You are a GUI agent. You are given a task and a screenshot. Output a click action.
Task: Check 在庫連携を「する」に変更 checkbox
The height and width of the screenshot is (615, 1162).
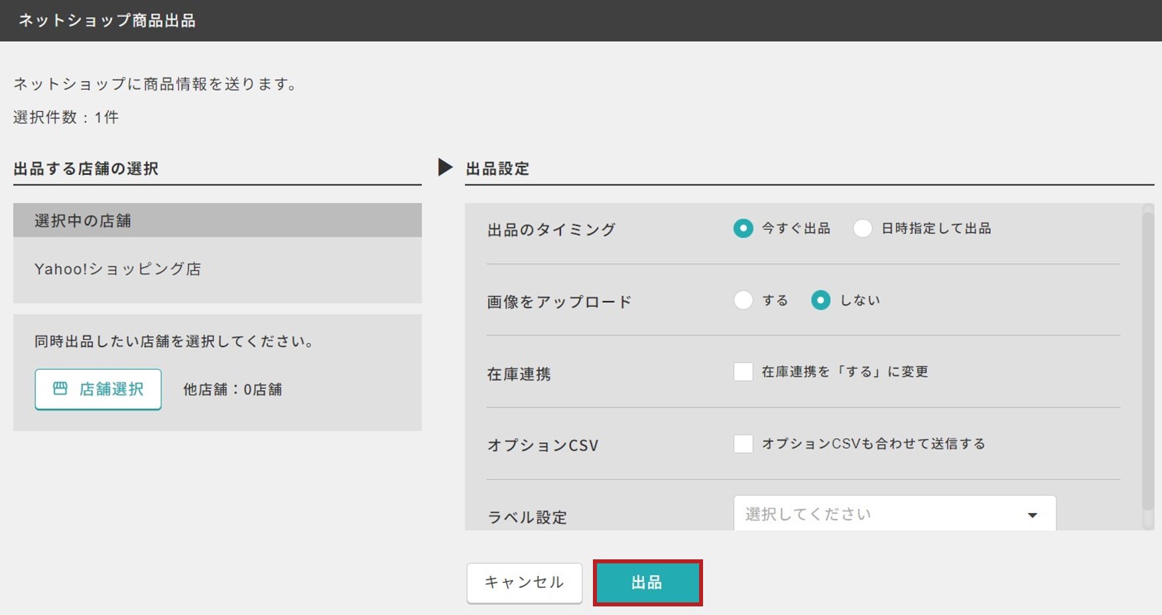point(743,372)
